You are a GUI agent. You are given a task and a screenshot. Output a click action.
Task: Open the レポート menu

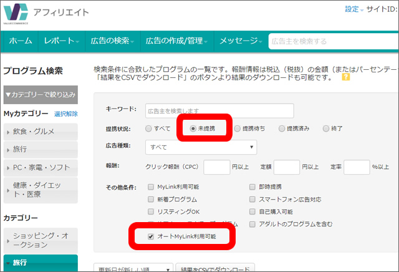click(61, 41)
